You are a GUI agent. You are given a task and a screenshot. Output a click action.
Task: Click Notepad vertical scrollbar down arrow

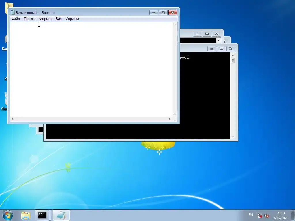175,114
